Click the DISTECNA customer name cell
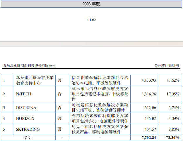Screen dimensions: 183x141 (x=26, y=107)
